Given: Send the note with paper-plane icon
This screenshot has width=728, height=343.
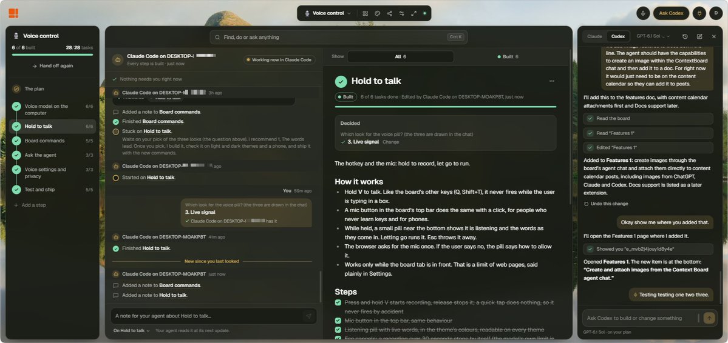Looking at the screenshot, I should (x=308, y=316).
